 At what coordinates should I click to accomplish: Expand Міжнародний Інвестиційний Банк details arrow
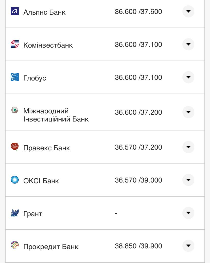(x=188, y=112)
